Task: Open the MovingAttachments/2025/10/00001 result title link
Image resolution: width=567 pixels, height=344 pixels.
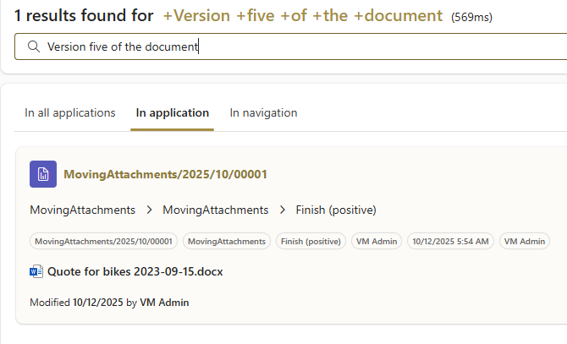Action: click(165, 175)
